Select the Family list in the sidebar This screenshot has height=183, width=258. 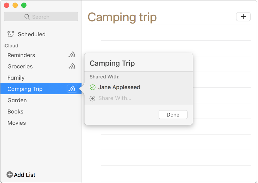click(x=16, y=78)
